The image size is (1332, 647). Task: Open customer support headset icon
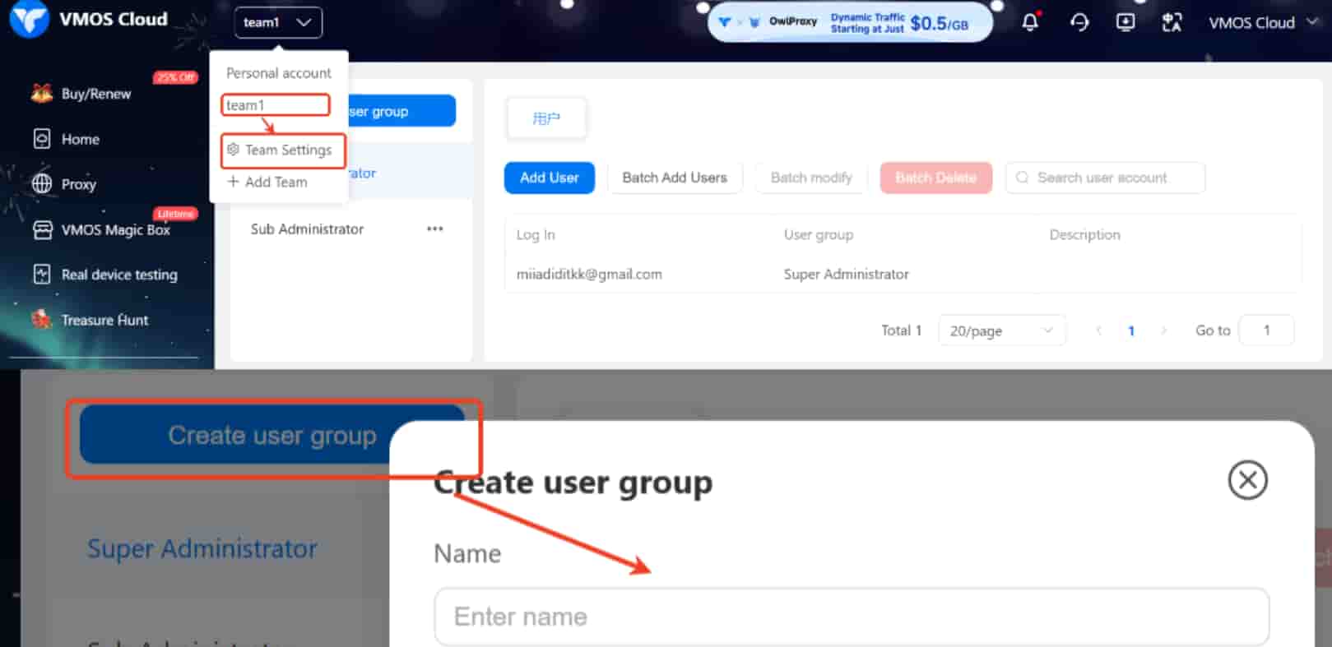[x=1079, y=22]
